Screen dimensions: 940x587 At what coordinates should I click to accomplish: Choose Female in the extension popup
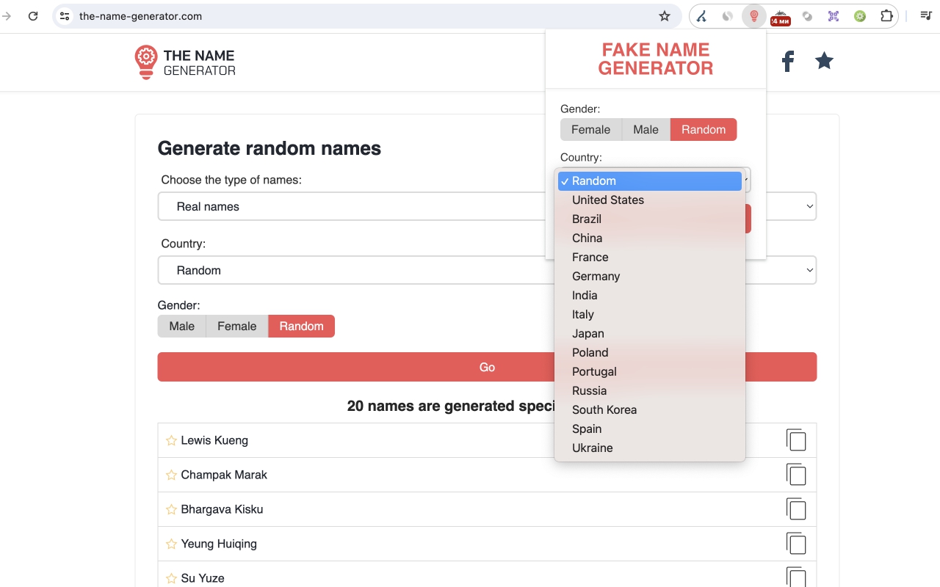(591, 129)
